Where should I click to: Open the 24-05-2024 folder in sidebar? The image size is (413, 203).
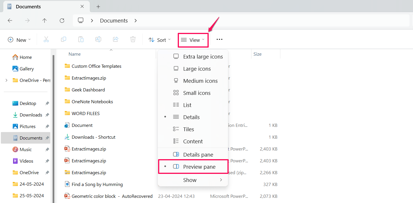(28, 184)
